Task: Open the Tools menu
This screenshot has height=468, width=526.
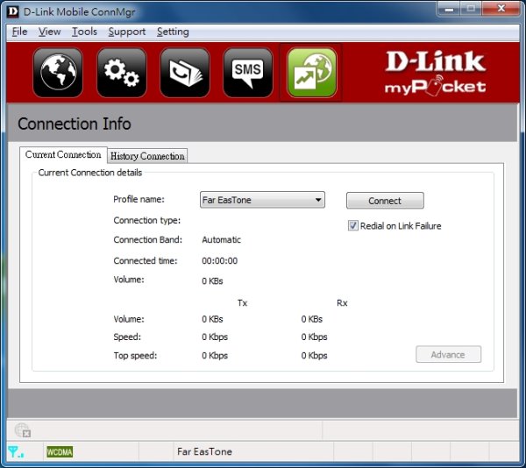Action: (x=84, y=32)
